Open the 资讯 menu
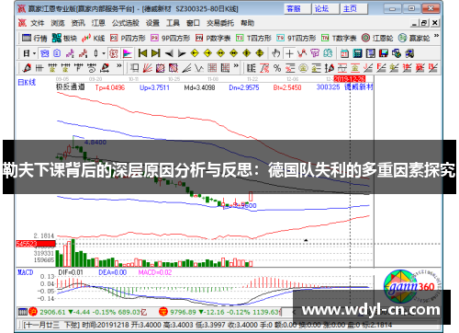This screenshot has height=333, width=459. pos(78,23)
